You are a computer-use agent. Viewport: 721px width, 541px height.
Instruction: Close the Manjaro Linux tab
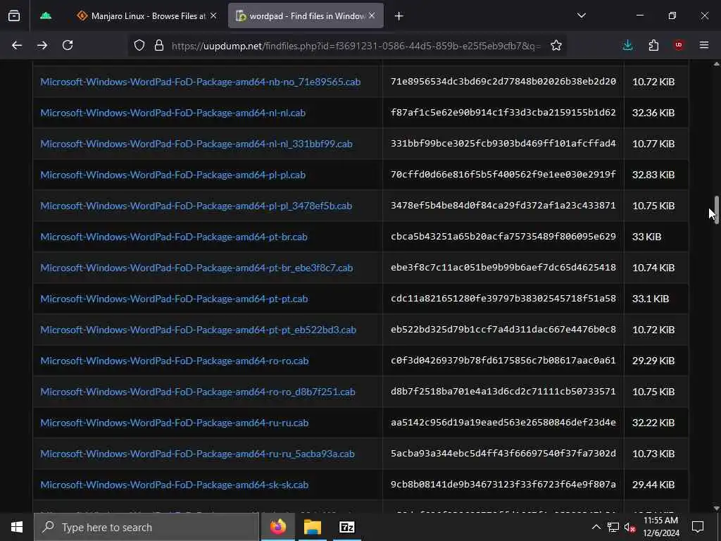(213, 16)
